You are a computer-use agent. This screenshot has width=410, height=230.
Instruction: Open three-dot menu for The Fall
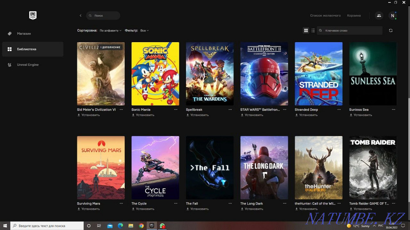[230, 203]
